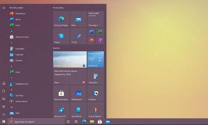Select the letter E group header

[12, 66]
